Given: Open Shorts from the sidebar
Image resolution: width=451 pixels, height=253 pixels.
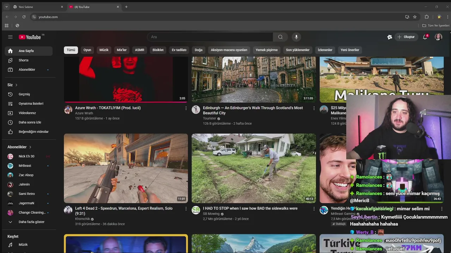Looking at the screenshot, I should coord(29,60).
